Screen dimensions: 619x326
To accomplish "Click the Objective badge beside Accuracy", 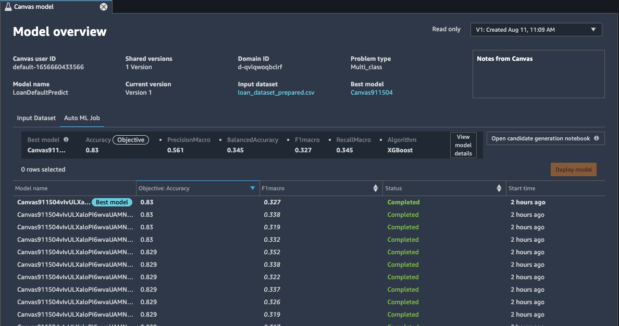I will coord(131,140).
